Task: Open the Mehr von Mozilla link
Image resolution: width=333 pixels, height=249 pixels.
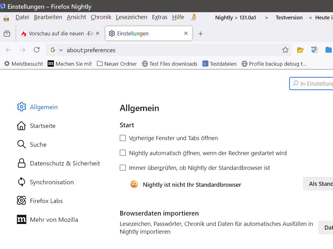Action: click(x=54, y=220)
